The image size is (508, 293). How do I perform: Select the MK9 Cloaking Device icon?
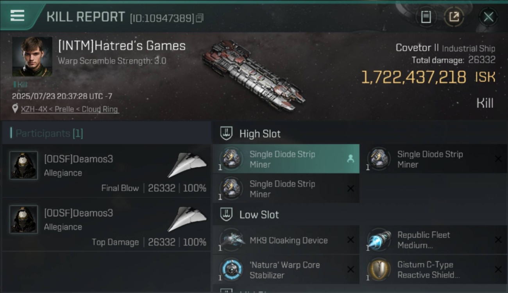tap(232, 240)
